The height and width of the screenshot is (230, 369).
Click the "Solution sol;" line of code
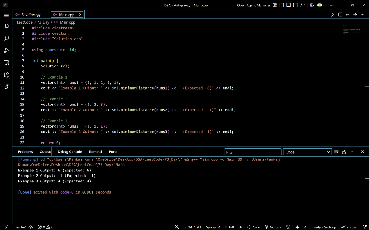pyautogui.click(x=55, y=66)
